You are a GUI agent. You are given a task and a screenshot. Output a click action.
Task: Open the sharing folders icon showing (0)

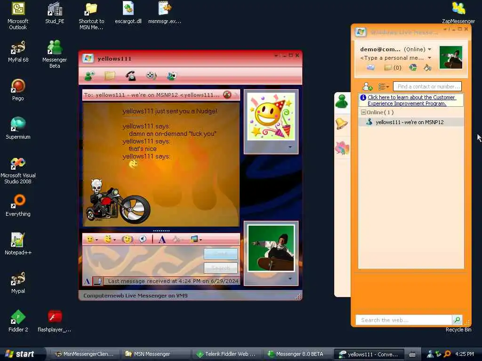click(393, 68)
